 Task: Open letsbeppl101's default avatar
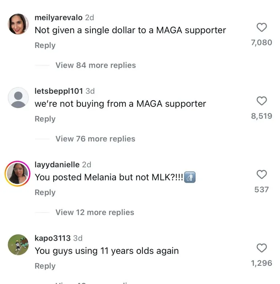pos(18,98)
